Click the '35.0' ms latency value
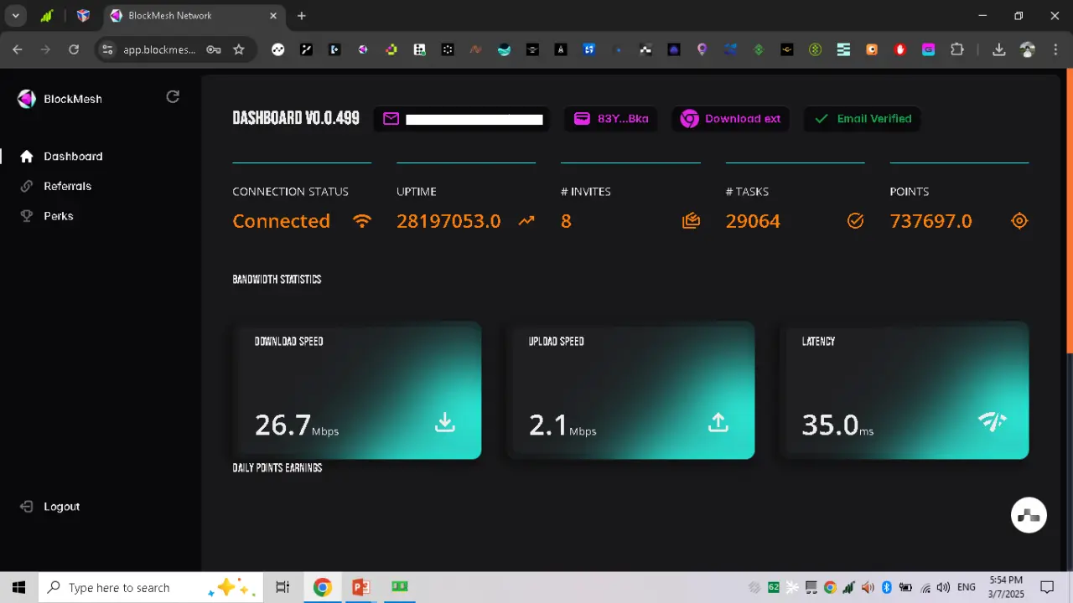Image resolution: width=1073 pixels, height=603 pixels. click(x=830, y=425)
